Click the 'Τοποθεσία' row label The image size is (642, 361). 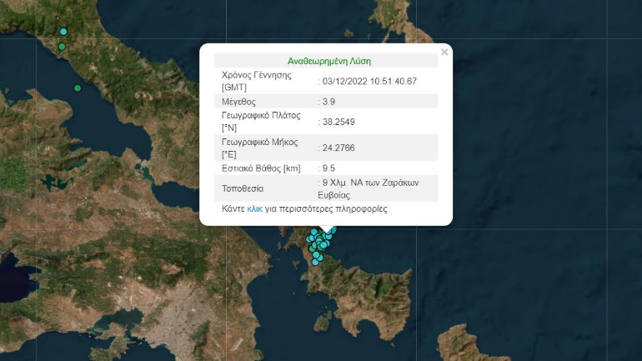[x=243, y=188]
